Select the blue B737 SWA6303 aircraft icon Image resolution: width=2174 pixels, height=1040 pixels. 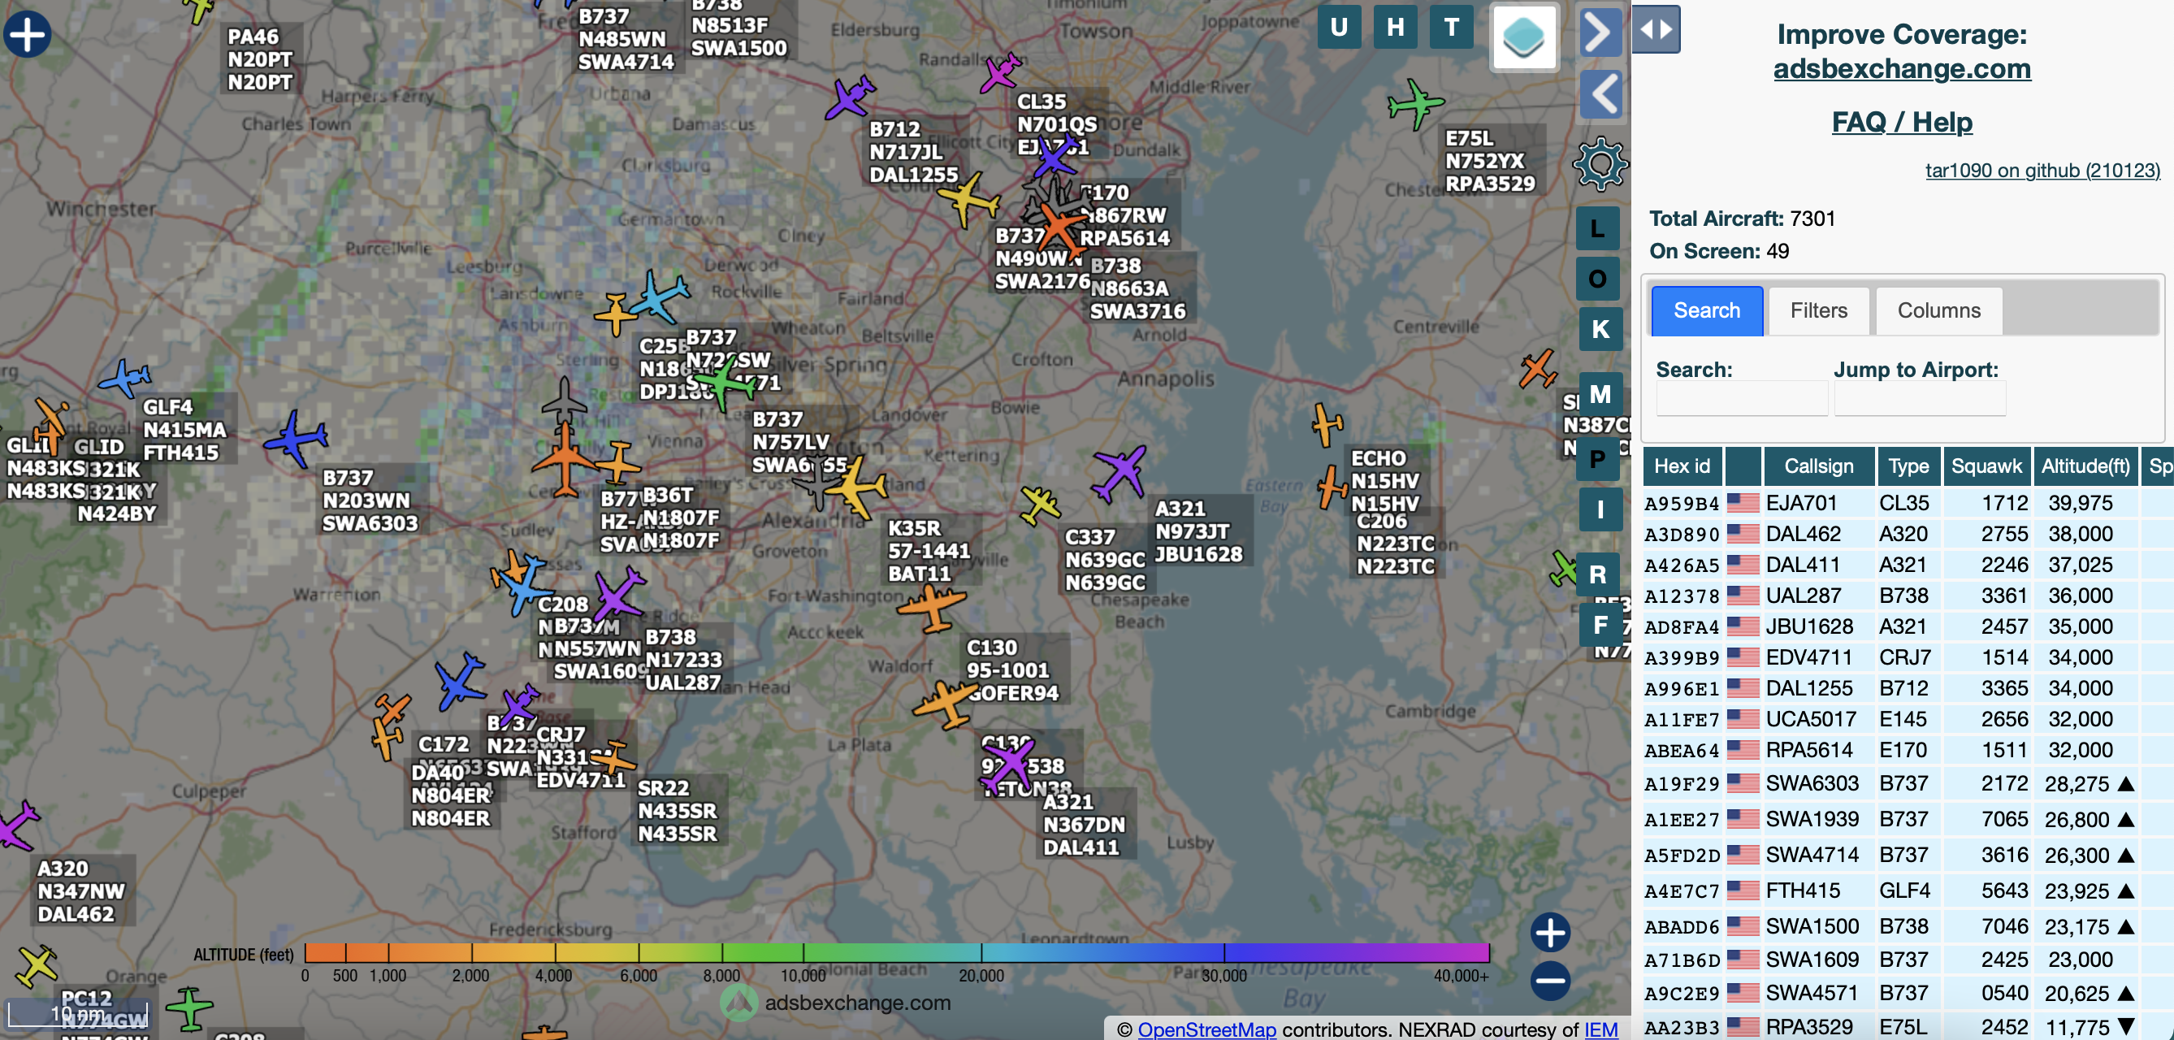click(x=296, y=439)
